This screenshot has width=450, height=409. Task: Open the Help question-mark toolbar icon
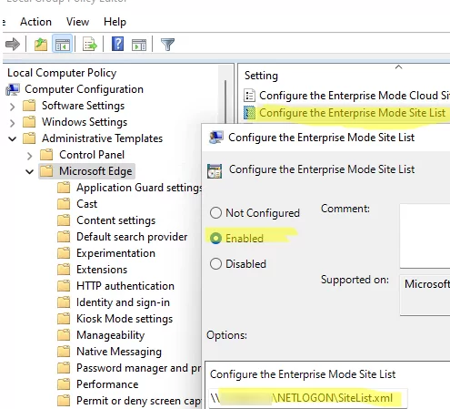point(117,44)
